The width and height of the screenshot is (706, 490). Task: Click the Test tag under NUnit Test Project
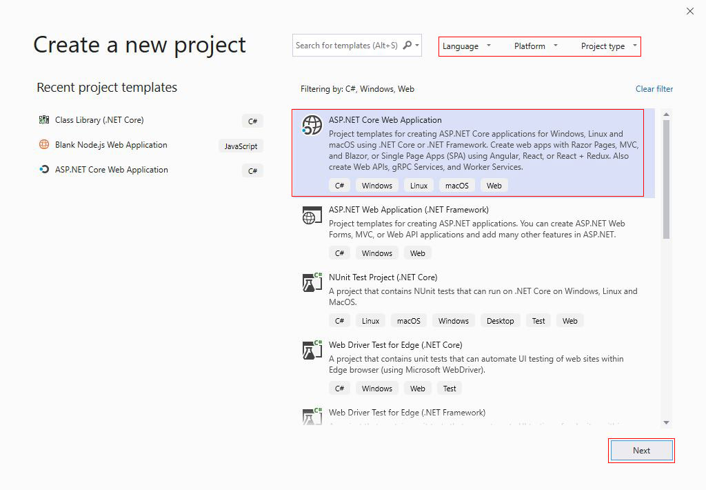(x=538, y=321)
